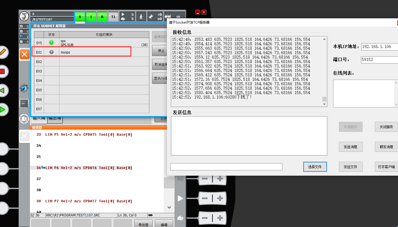The image size is (398, 227).
Task: Click the 接收信息 scrollbar thumb
Action: (324, 99)
